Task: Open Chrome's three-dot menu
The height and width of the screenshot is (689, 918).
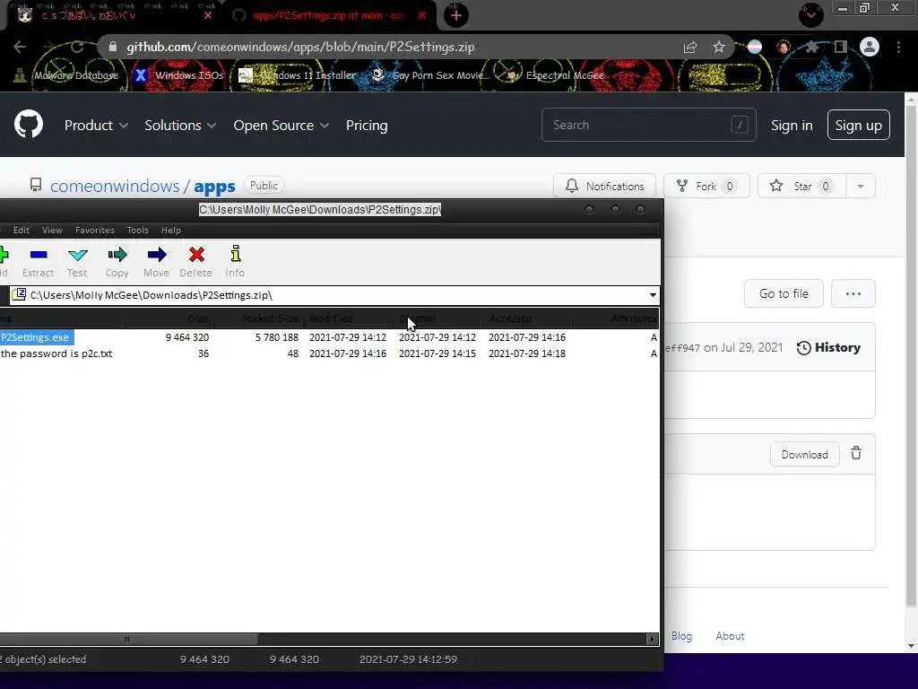Action: point(898,47)
